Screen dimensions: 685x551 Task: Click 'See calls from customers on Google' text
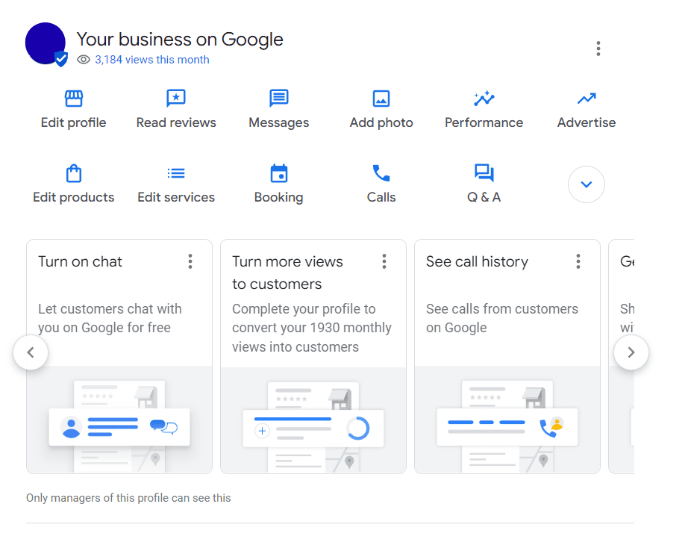click(x=502, y=318)
